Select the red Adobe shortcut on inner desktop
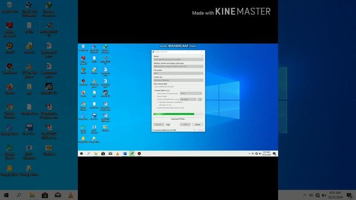The width and height of the screenshot is (356, 200). [83, 60]
